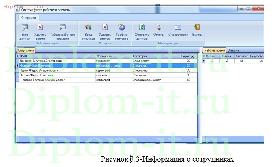Image resolution: width=279 pixels, height=167 pixels.
Task: Click Ввод отпусков icon
Action: (88, 28)
